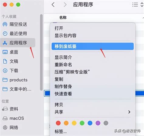Click the sidebar vertical scrollbar

click(x=41, y=52)
